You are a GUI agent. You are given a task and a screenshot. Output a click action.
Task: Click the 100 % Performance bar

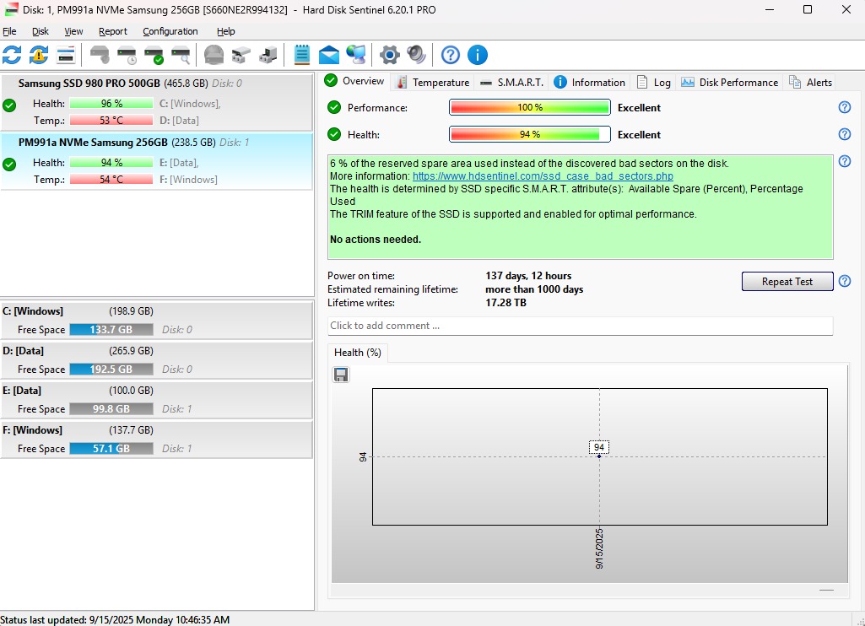[x=530, y=107]
